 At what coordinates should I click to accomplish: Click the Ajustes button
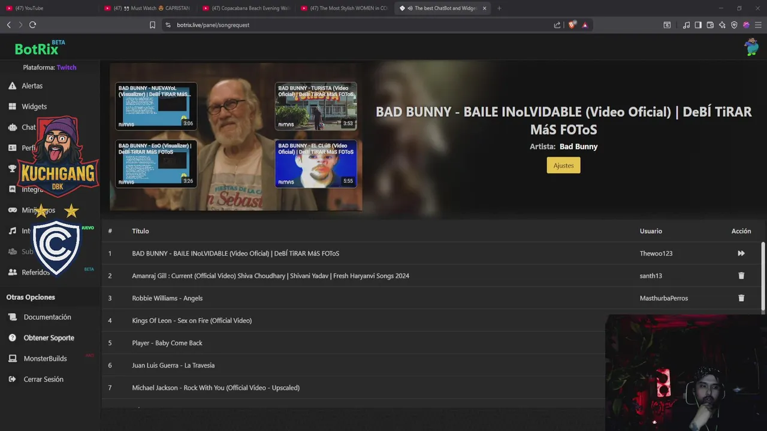pos(563,165)
